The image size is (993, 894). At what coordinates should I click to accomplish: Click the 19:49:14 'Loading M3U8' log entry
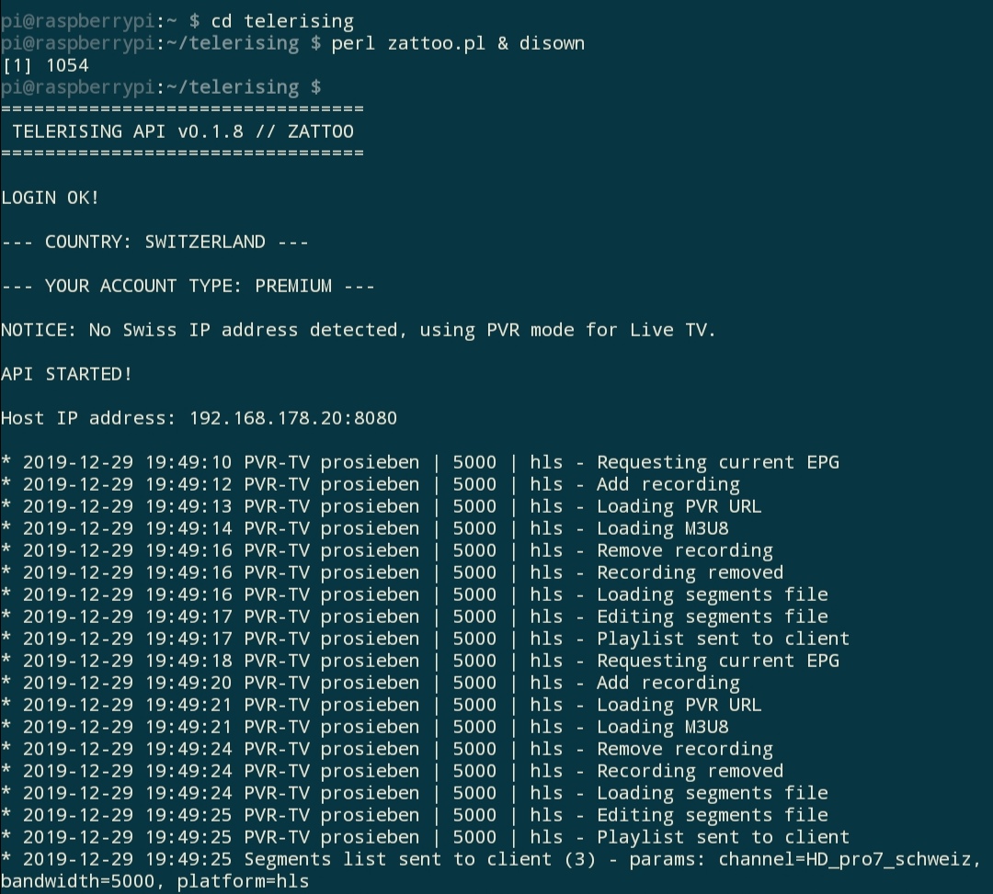[365, 529]
